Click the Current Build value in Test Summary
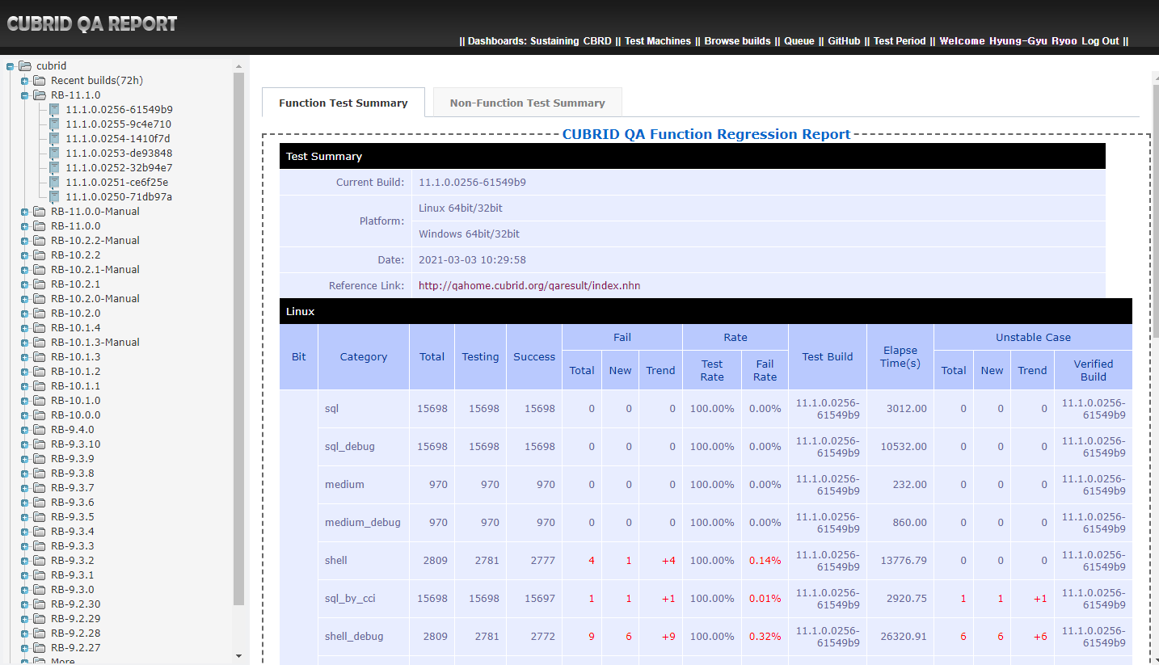The image size is (1159, 665). [x=472, y=183]
